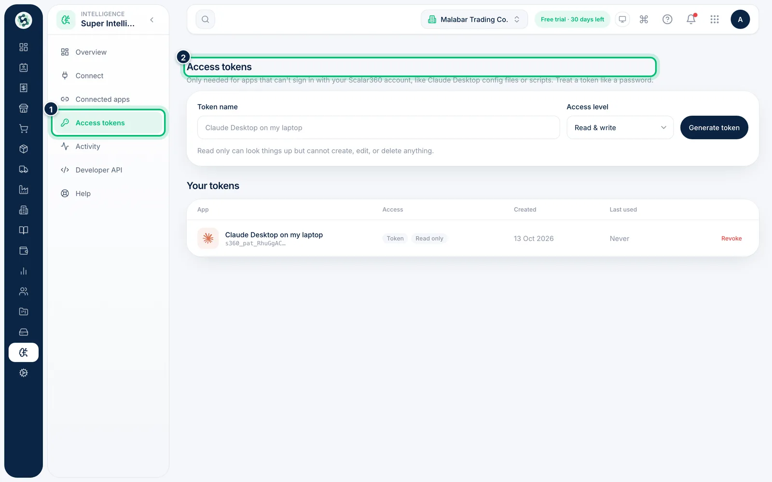Click the Read only access badge

click(x=429, y=239)
